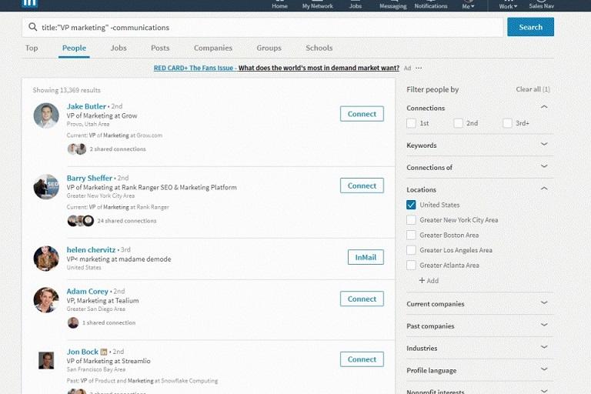View Adam Corey's shared connection avatar

click(x=73, y=322)
